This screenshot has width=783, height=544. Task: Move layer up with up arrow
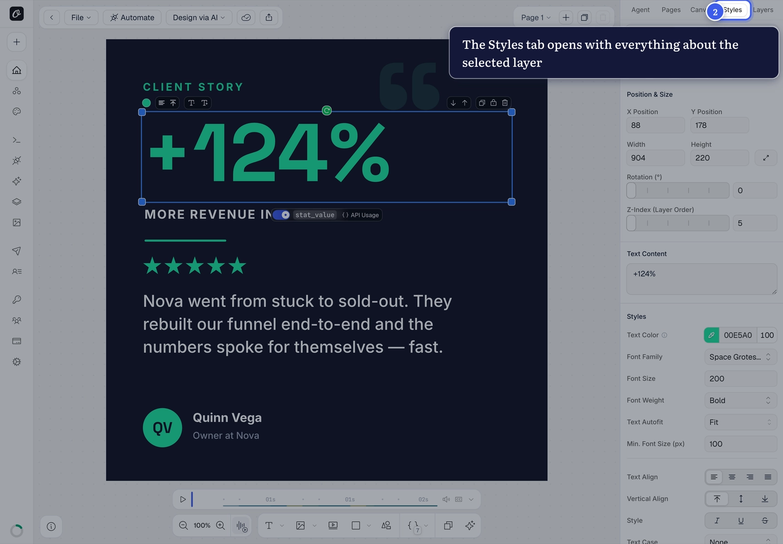pos(465,103)
